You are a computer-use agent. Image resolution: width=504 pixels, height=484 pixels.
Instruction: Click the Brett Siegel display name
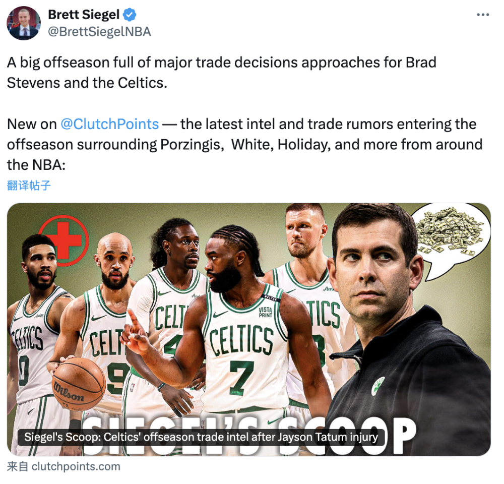84,15
